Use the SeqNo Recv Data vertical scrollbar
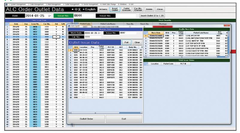240x133 pixels. [228, 43]
